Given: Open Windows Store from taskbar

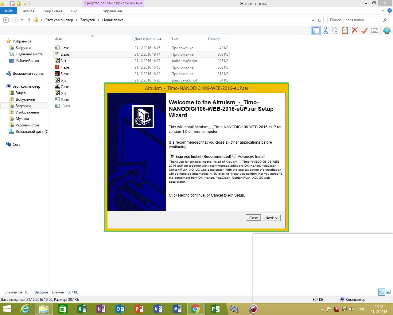Looking at the screenshot, I should (63, 309).
